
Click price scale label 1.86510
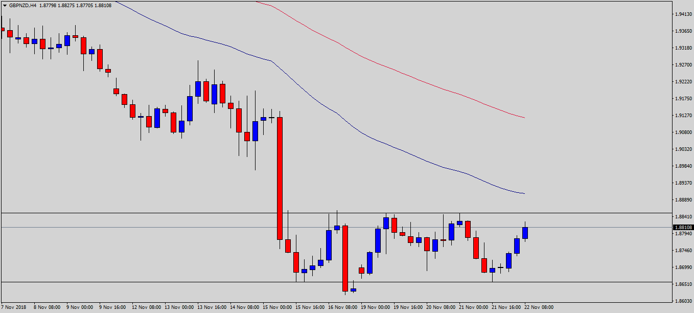683,284
